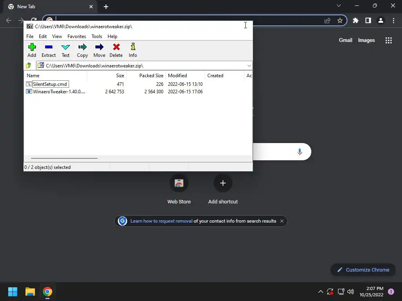
Task: Share this page via share icon
Action: point(327,20)
